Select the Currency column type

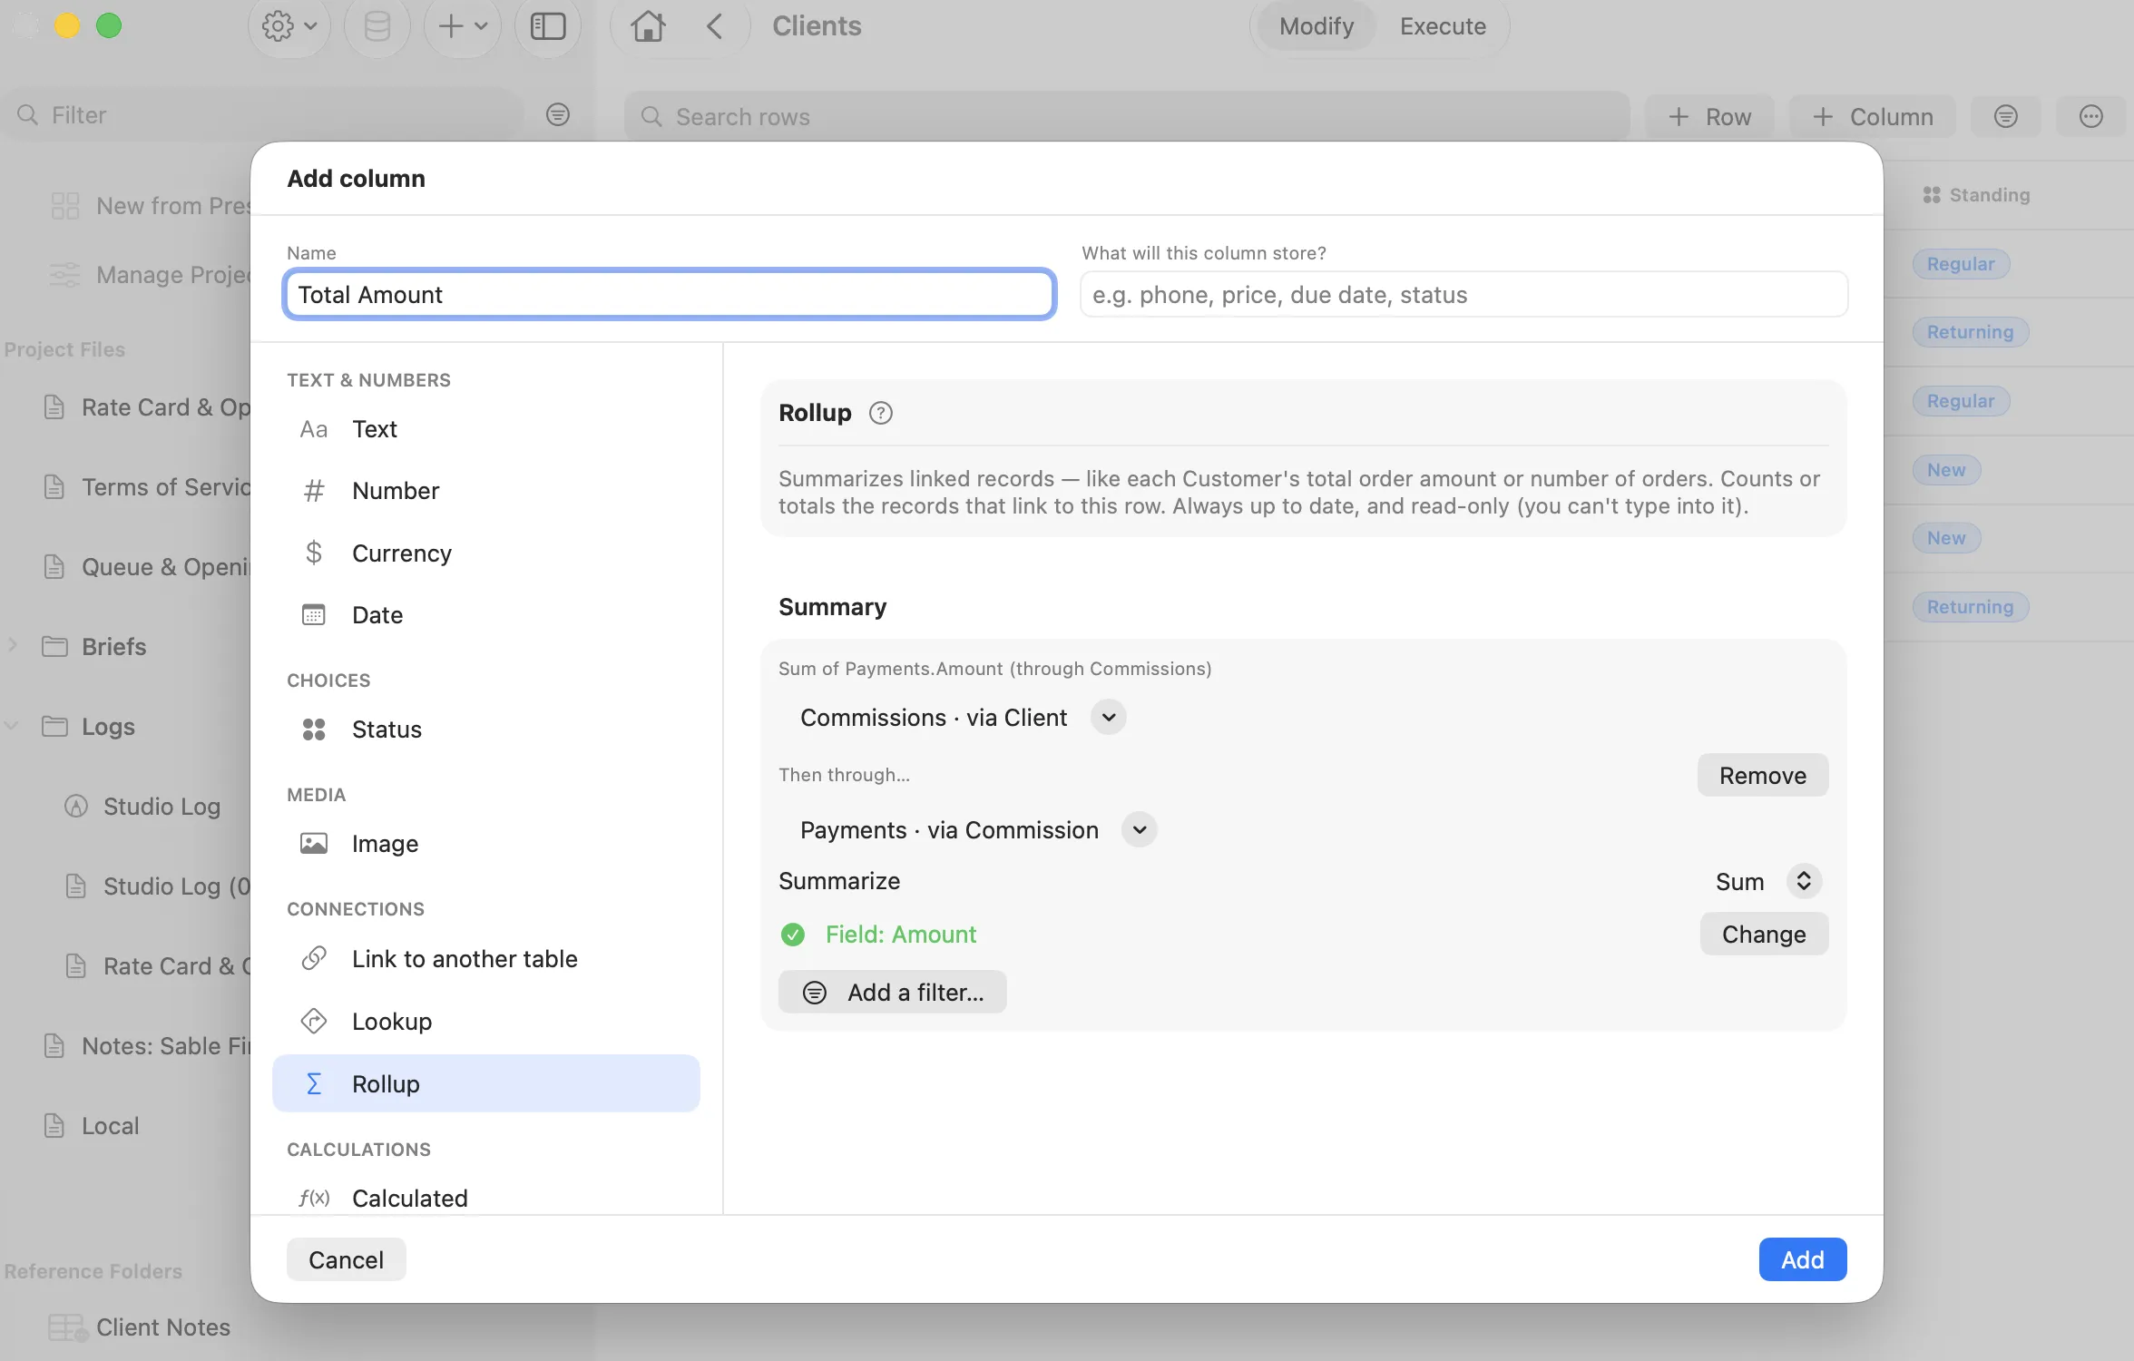tap(486, 553)
